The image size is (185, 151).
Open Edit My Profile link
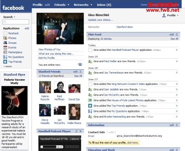pyautogui.click(x=47, y=58)
